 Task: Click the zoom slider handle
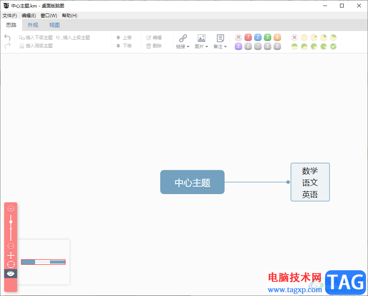point(11,222)
